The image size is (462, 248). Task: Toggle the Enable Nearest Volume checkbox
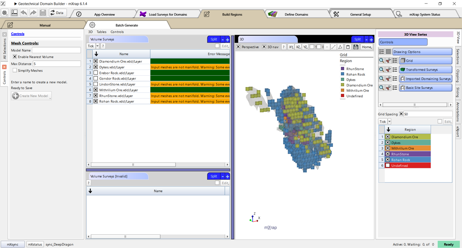15,57
